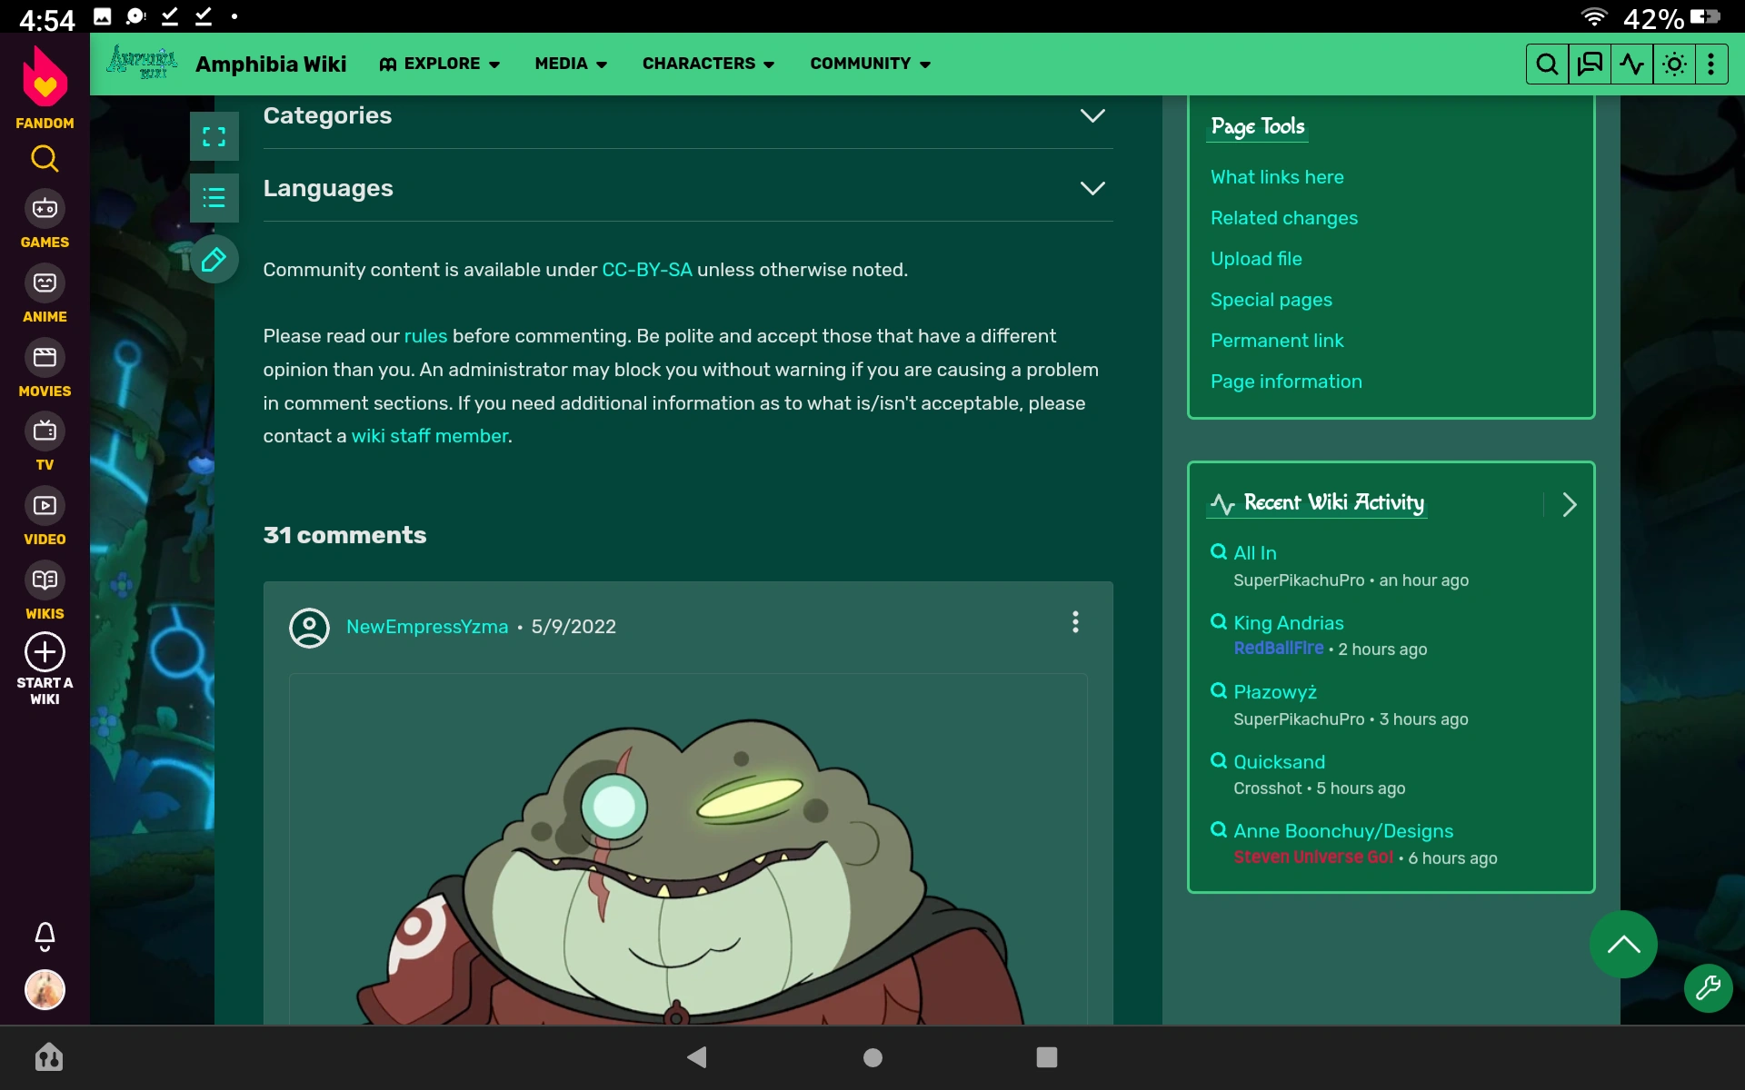The height and width of the screenshot is (1090, 1745).
Task: Open the Discuss speech bubbles icon
Action: tap(1590, 64)
